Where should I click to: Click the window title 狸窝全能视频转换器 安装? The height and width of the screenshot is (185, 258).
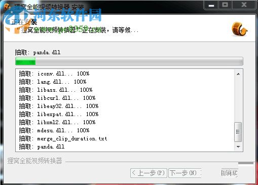pyautogui.click(x=49, y=7)
